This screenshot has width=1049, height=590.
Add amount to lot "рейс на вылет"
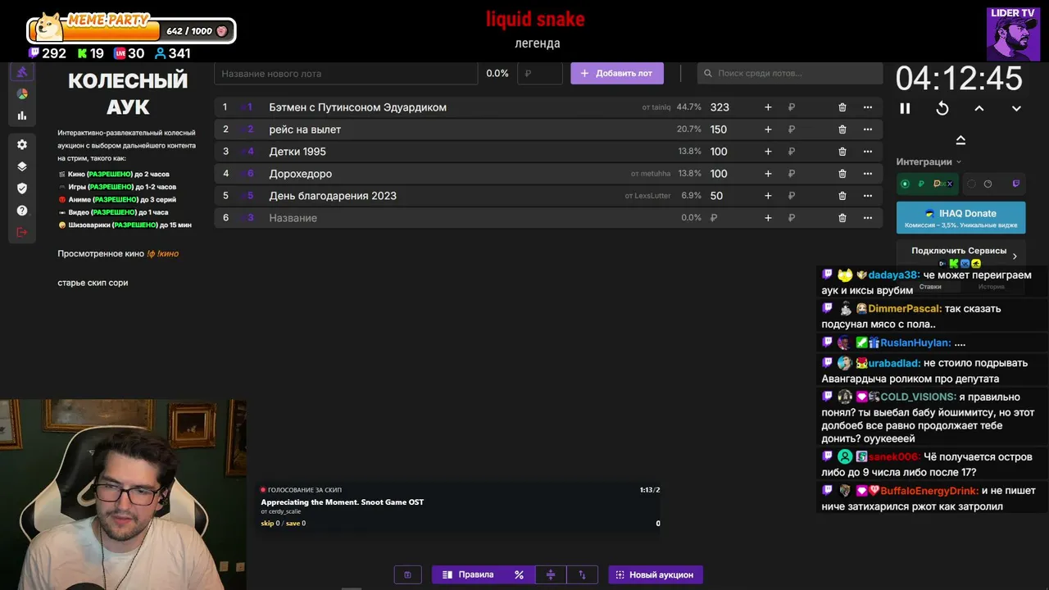tap(768, 129)
